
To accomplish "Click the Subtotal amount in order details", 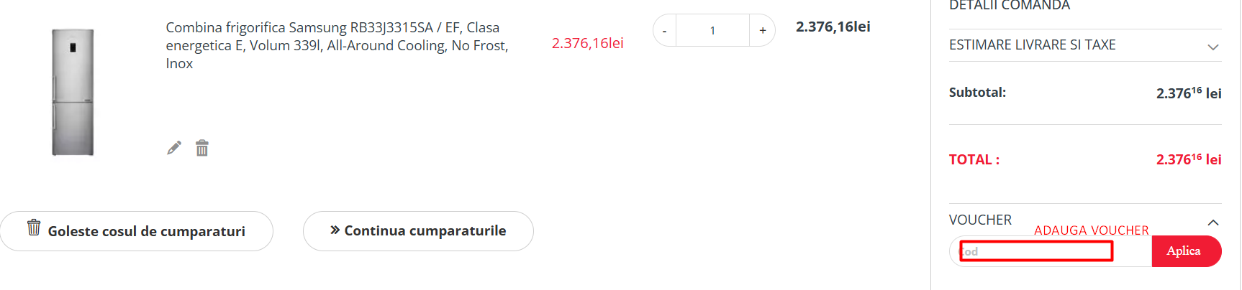I will tap(1188, 93).
